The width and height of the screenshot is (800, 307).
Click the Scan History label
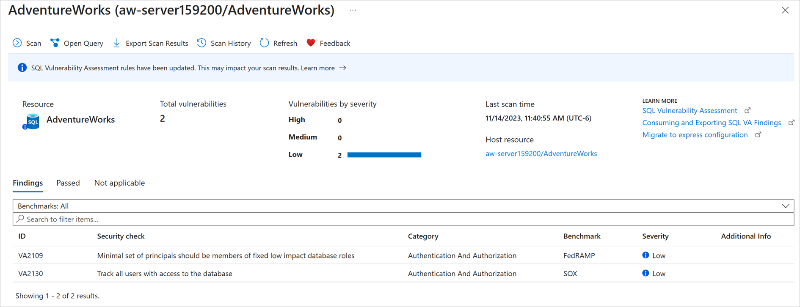pos(231,43)
